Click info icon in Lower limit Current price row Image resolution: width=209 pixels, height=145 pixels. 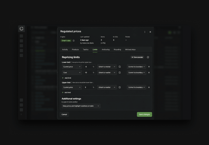120,67
